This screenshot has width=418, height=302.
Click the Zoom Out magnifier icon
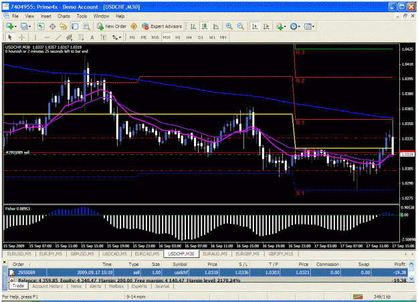(241, 26)
